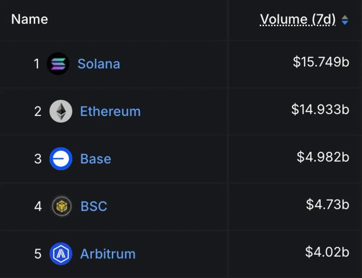Visit the Arbitrum chain link
This screenshot has width=362, height=278.
pyautogui.click(x=108, y=254)
